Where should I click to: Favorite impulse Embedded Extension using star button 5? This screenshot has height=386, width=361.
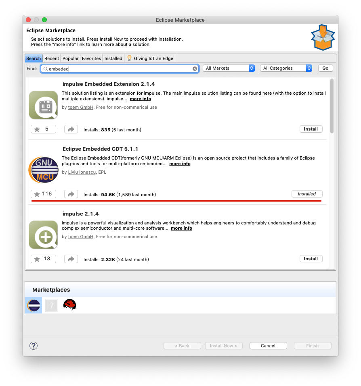click(44, 129)
